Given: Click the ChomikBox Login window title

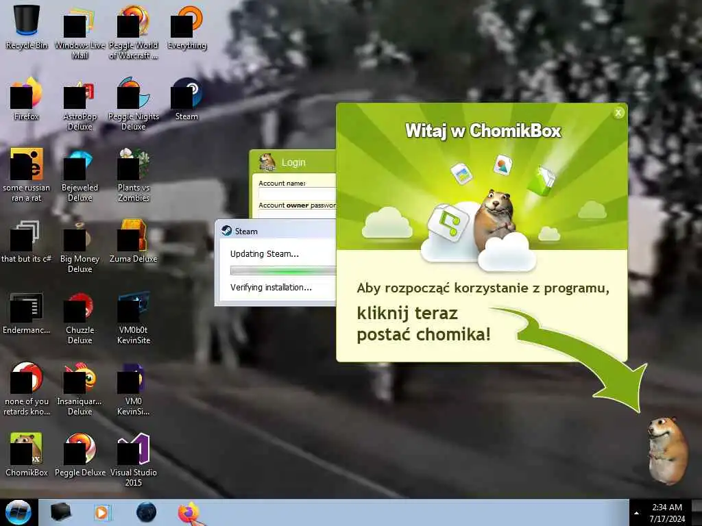Looking at the screenshot, I should 293,162.
